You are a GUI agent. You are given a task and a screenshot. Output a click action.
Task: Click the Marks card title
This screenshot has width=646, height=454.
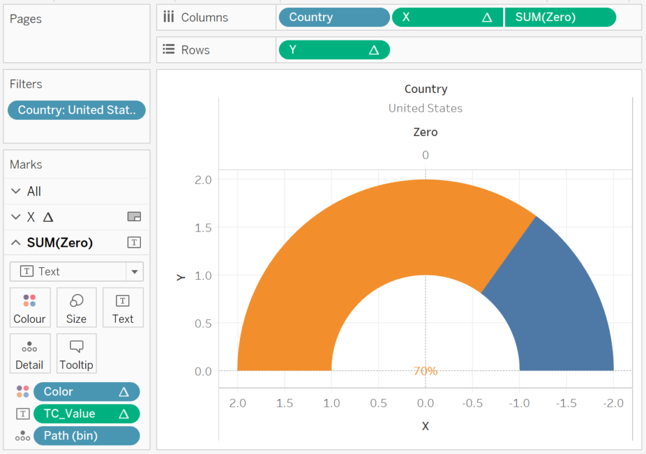pyautogui.click(x=26, y=164)
